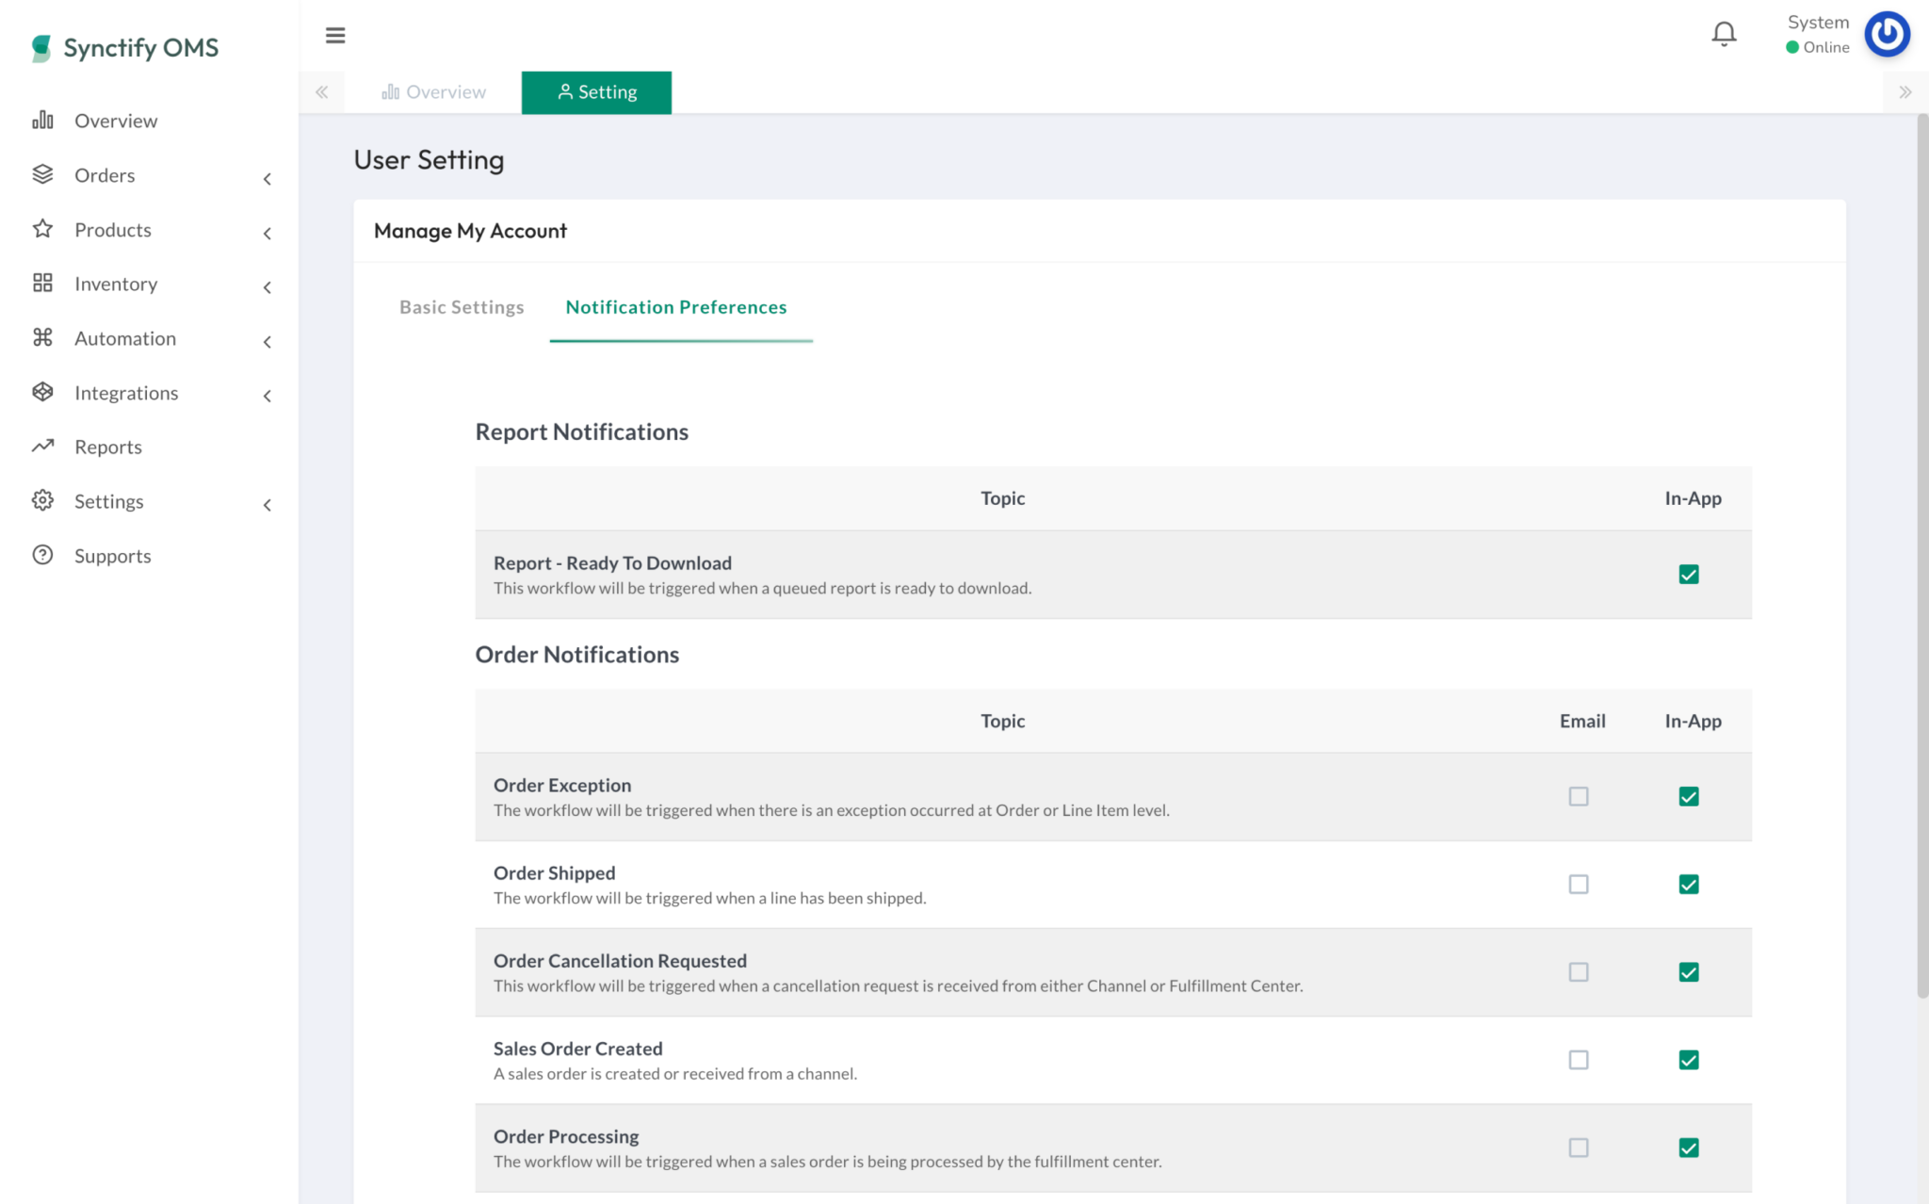Expand the Integrations menu chevron
This screenshot has height=1204, width=1929.
267,396
